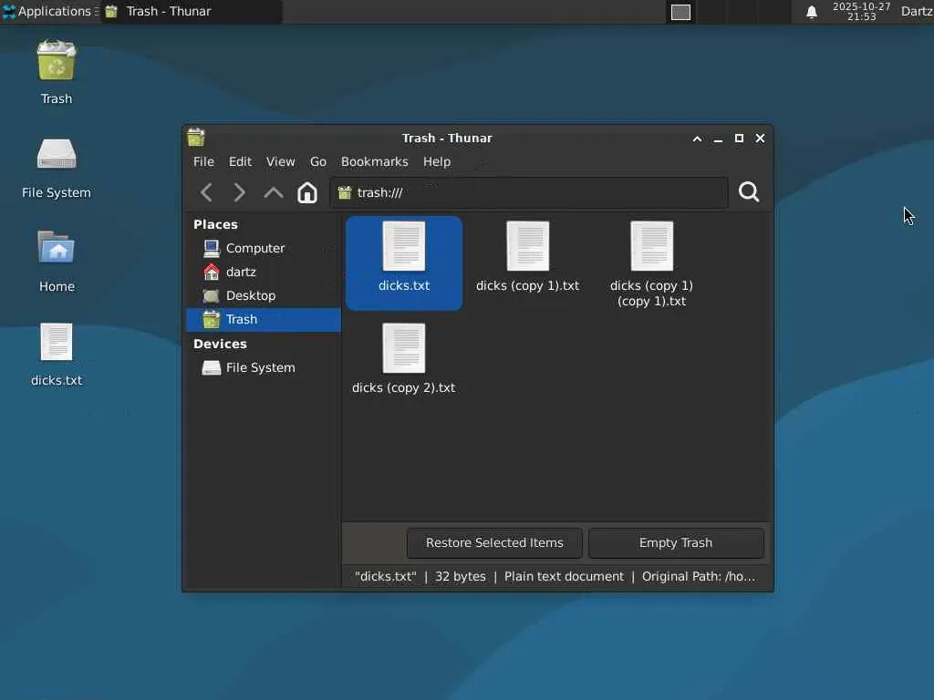Click the trash:/// location bar
934x700 pixels.
coord(529,193)
